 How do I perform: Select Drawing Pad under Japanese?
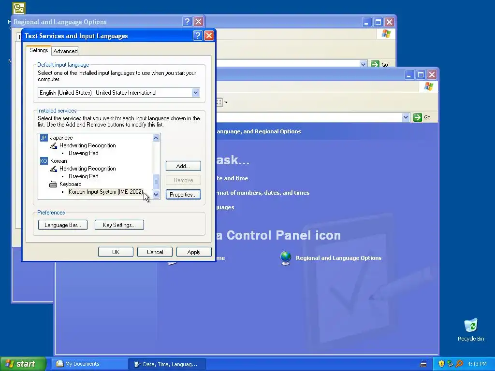[x=84, y=153]
